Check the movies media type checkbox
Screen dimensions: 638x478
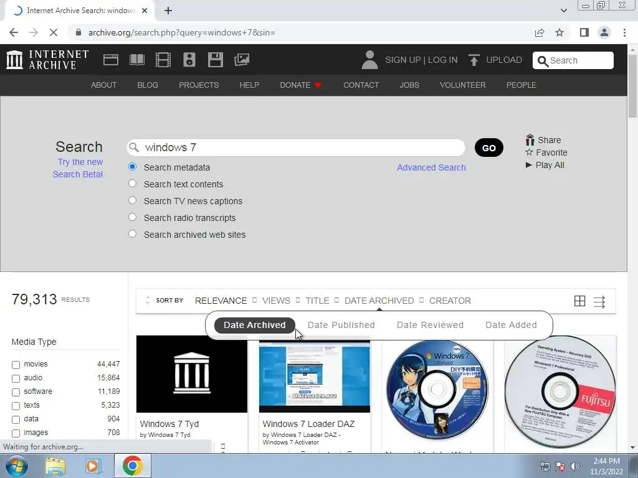pos(16,365)
